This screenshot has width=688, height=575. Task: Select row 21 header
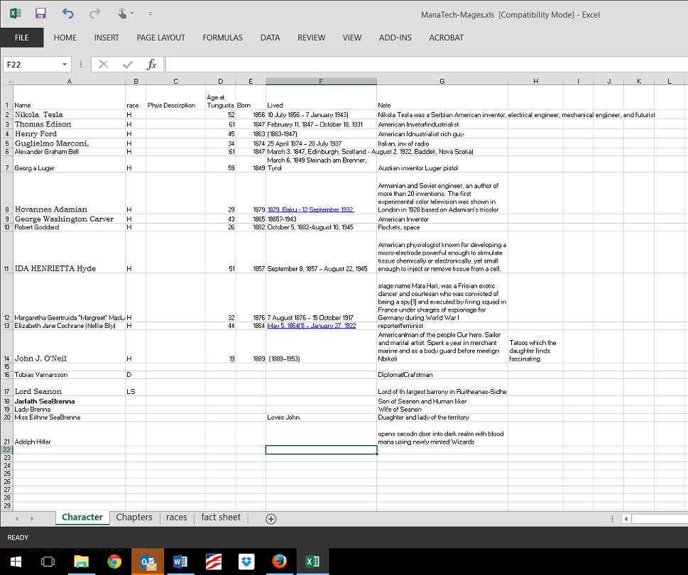pyautogui.click(x=6, y=434)
